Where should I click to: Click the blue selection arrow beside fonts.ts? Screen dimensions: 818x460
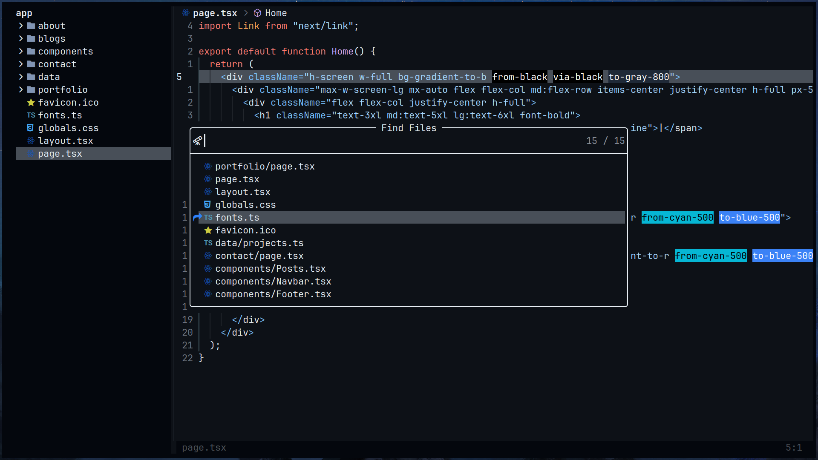(197, 217)
